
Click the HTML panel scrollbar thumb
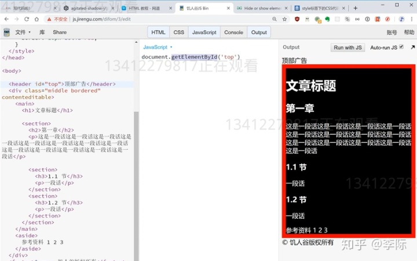point(136,186)
